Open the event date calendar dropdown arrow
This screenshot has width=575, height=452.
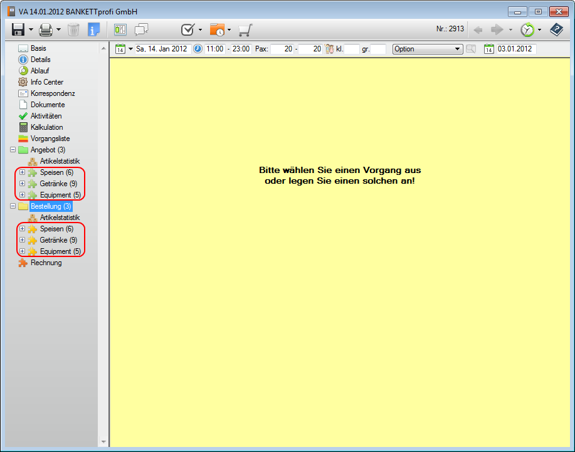click(131, 49)
